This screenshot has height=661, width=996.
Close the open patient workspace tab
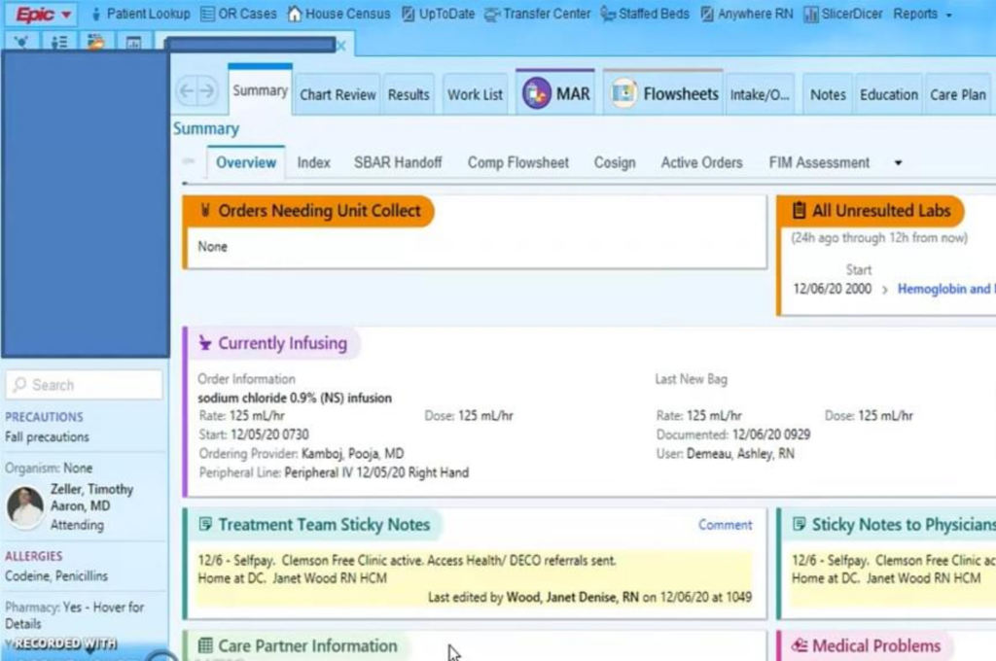[341, 45]
